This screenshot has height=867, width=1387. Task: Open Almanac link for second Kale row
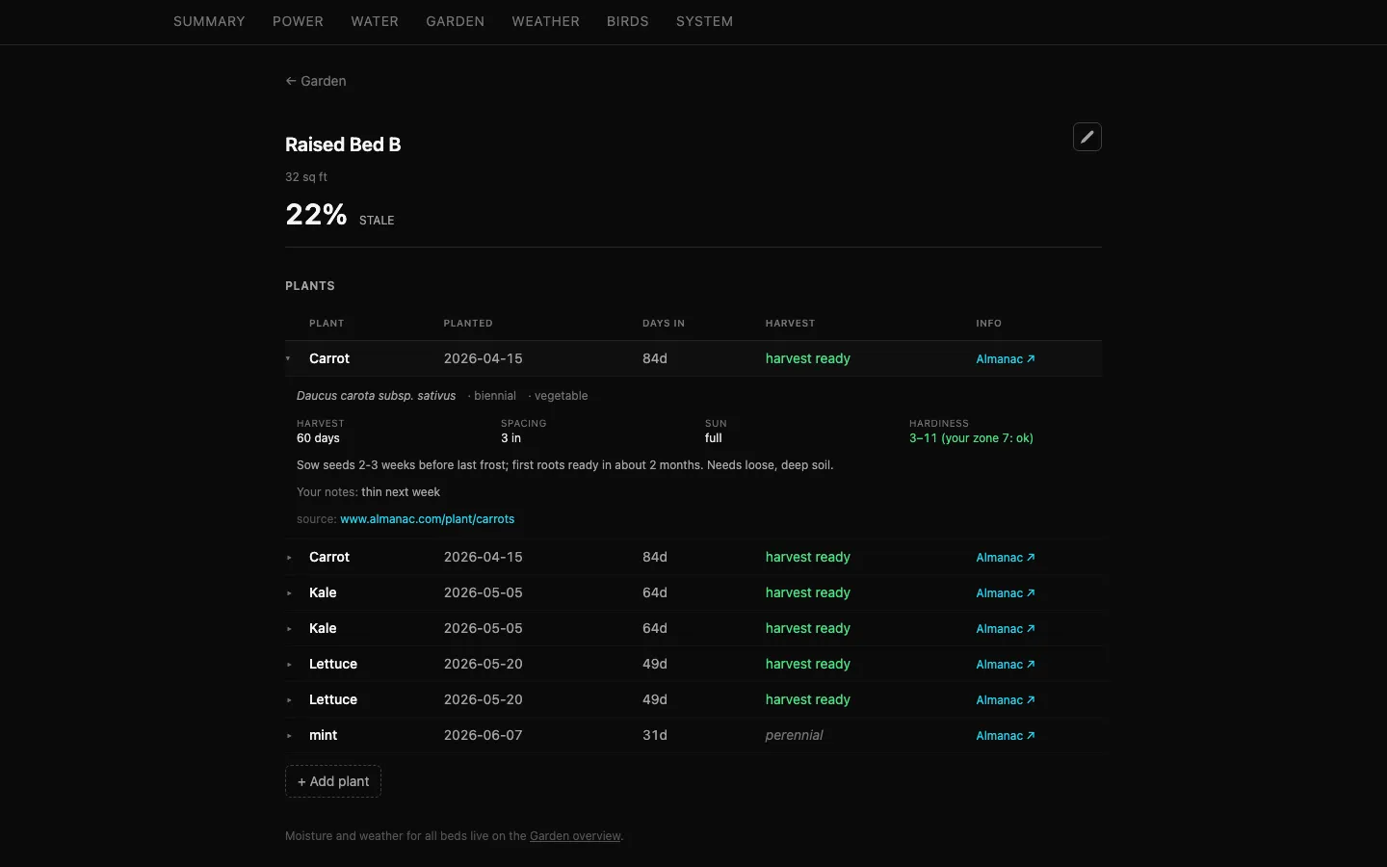[x=1006, y=629]
